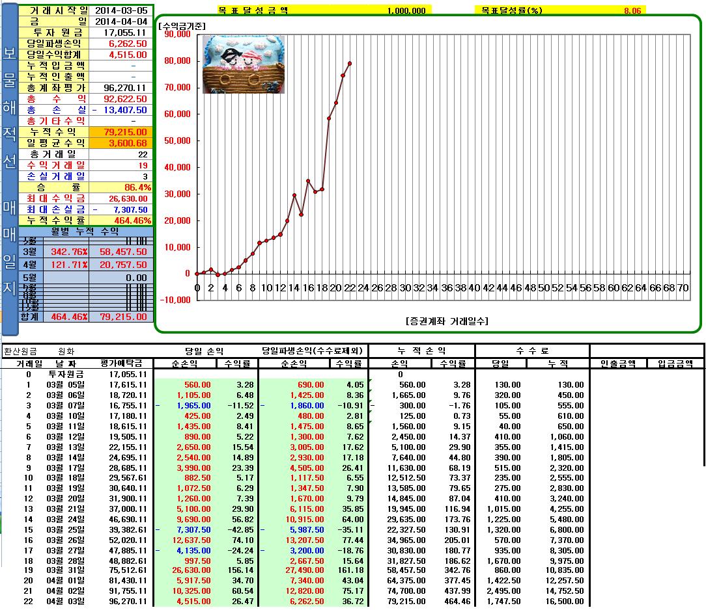Viewport: 706px width, 610px height.
Task: Click the 당일파생손익 value 6,262.50 in the summary
Action: click(x=121, y=44)
